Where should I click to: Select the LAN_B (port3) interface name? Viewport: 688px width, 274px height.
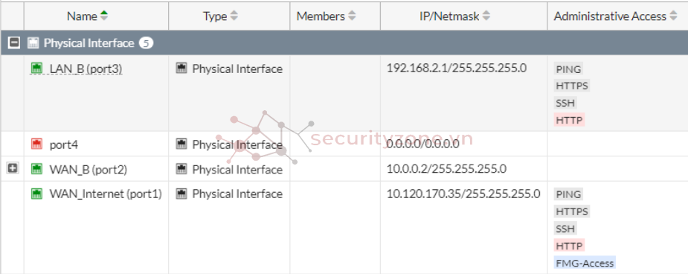[86, 69]
